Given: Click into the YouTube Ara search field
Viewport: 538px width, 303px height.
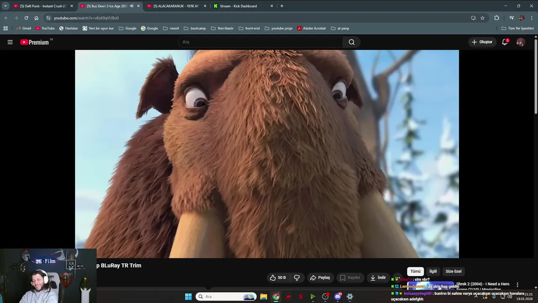Looking at the screenshot, I should [261, 42].
